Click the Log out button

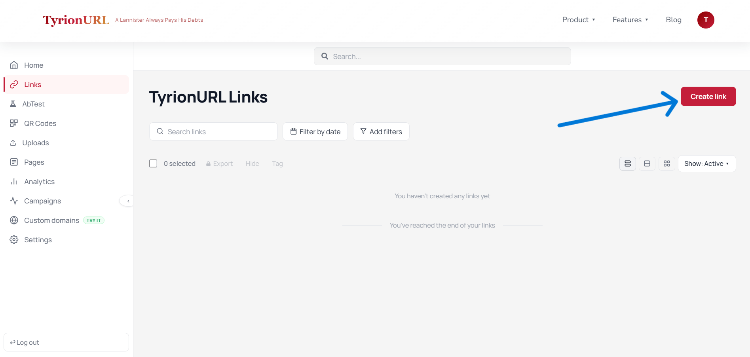[x=66, y=342]
